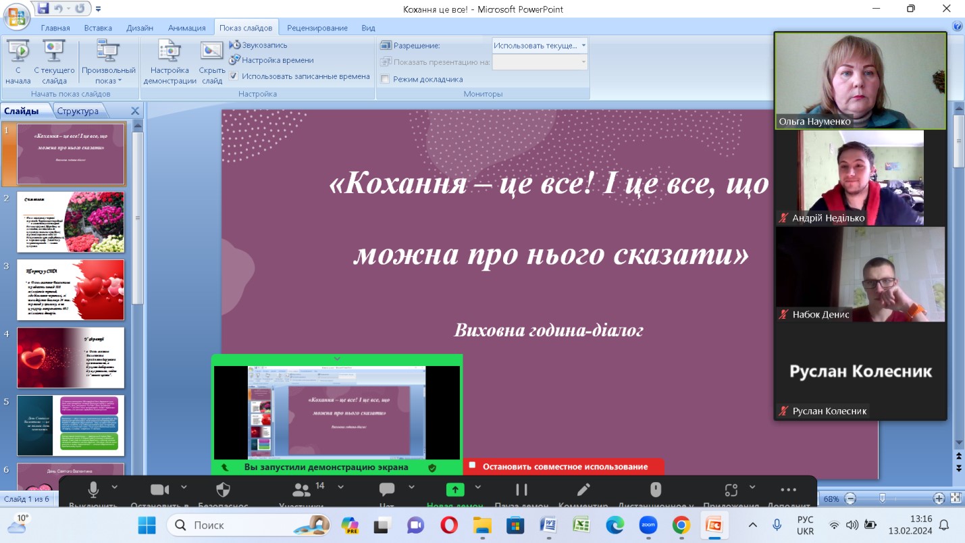Expand participants options chevron in Zoom
Image resolution: width=965 pixels, height=543 pixels.
coord(340,486)
